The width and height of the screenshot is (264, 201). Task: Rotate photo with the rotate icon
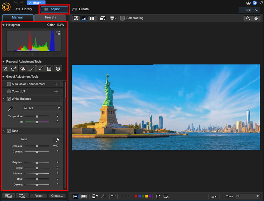158,196
